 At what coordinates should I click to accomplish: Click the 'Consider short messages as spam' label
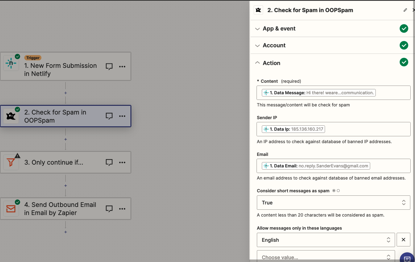[293, 191]
